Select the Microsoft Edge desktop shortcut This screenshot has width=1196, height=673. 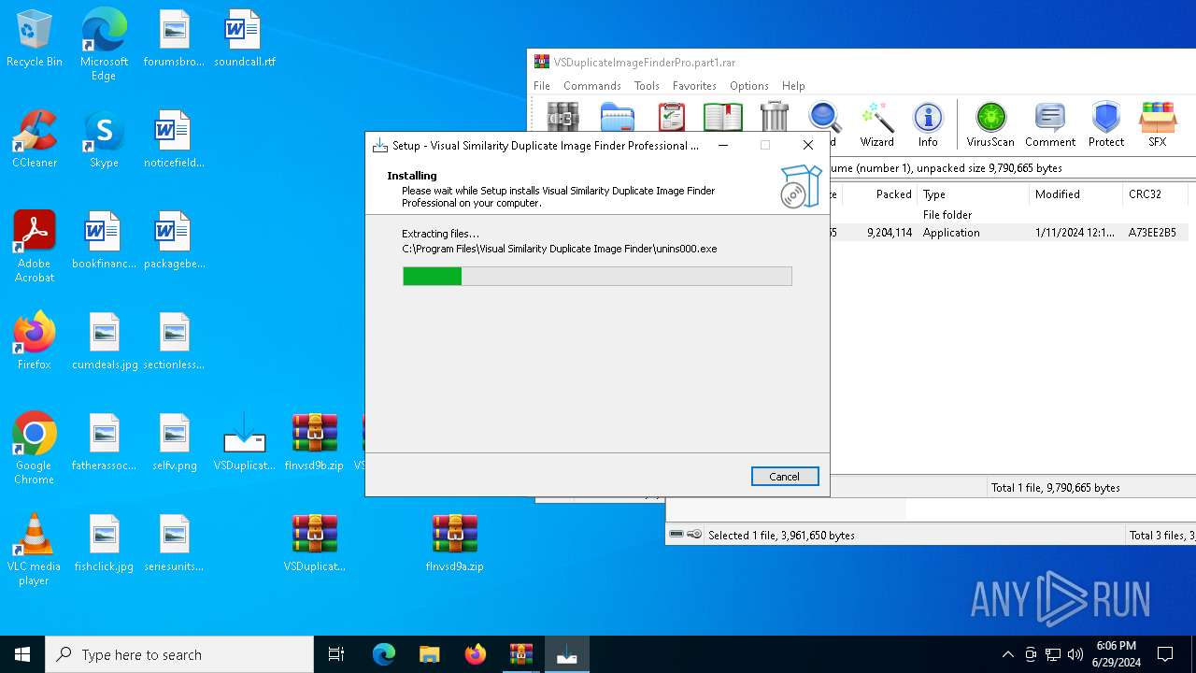pos(104,45)
